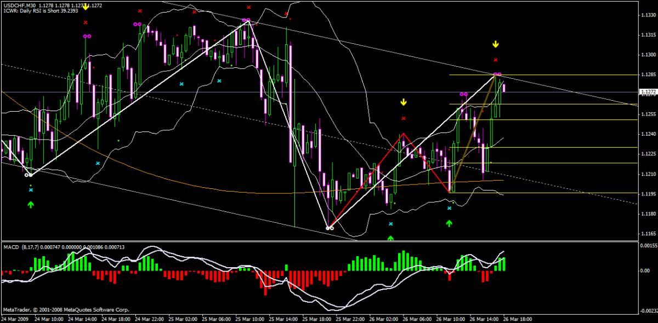Click the 'MACD (8,17,7)' indicator label

pos(21,247)
